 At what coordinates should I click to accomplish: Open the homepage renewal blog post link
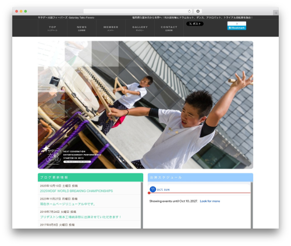click(x=68, y=204)
